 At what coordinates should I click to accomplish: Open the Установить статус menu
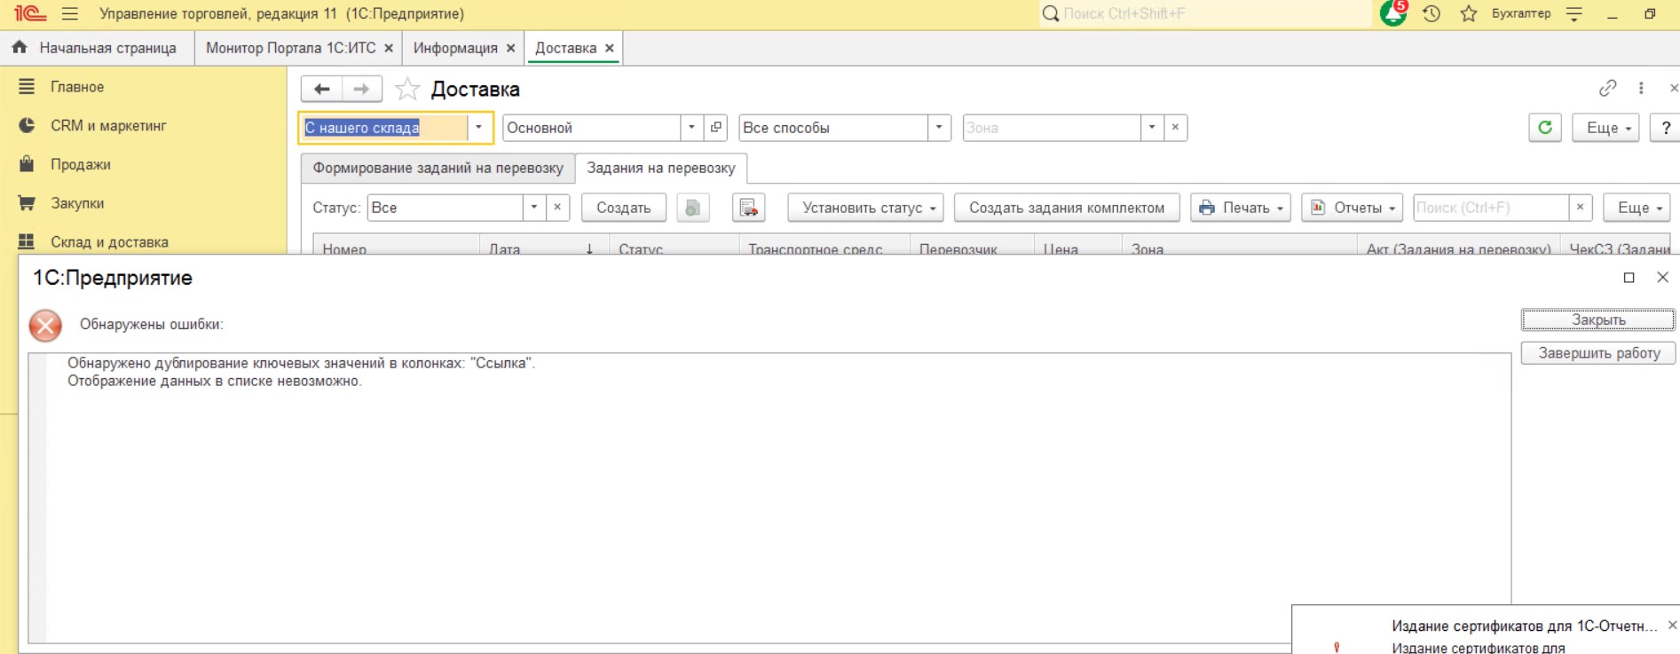click(865, 208)
